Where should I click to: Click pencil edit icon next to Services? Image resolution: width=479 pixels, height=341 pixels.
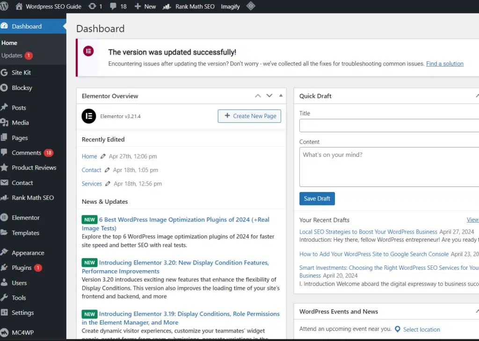(108, 184)
